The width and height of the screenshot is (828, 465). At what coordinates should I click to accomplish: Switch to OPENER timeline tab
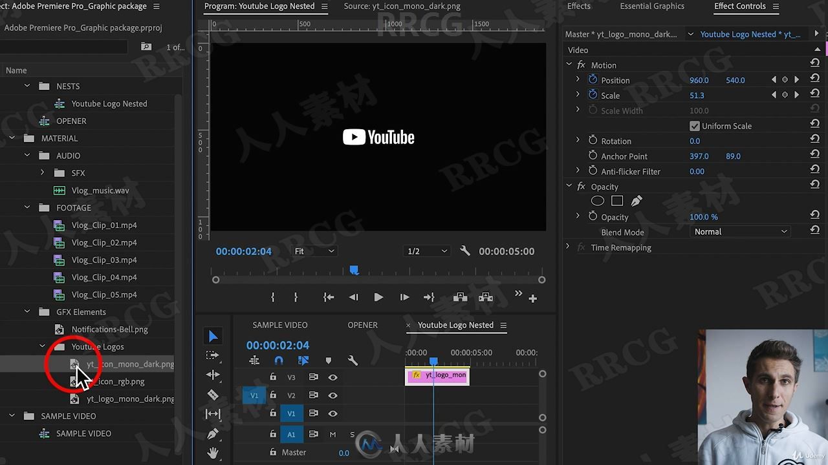click(x=363, y=325)
